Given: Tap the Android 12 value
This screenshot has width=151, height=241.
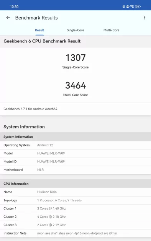Looking at the screenshot, I should point(45,145).
